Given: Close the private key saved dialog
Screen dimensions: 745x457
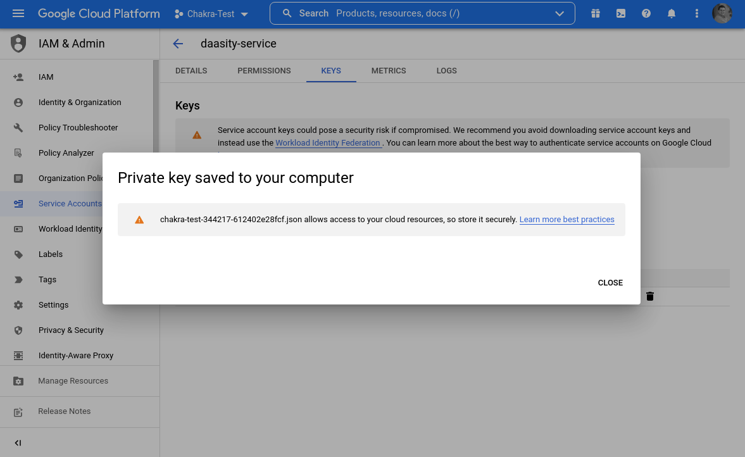Looking at the screenshot, I should click(610, 283).
